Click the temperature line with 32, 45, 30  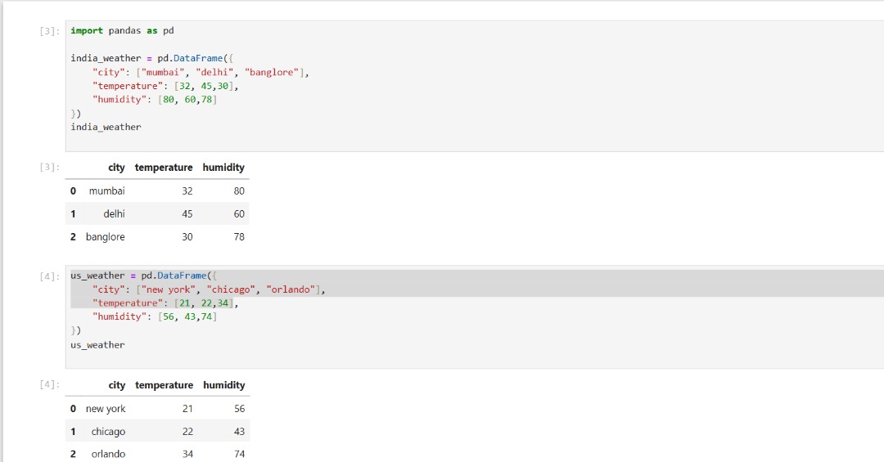165,86
